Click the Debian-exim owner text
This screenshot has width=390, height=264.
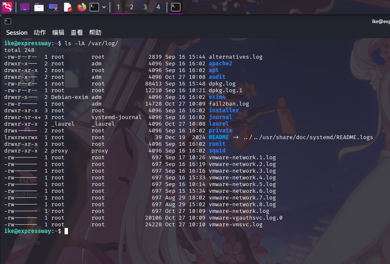pos(70,97)
